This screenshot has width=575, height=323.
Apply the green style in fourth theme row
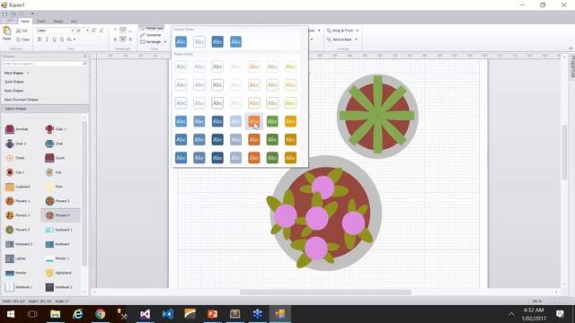click(x=272, y=121)
